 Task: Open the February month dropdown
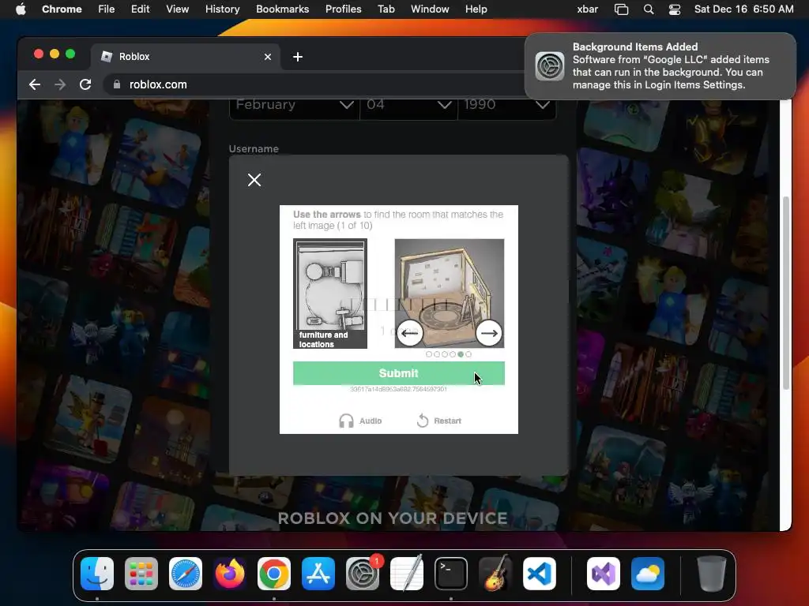pos(294,105)
